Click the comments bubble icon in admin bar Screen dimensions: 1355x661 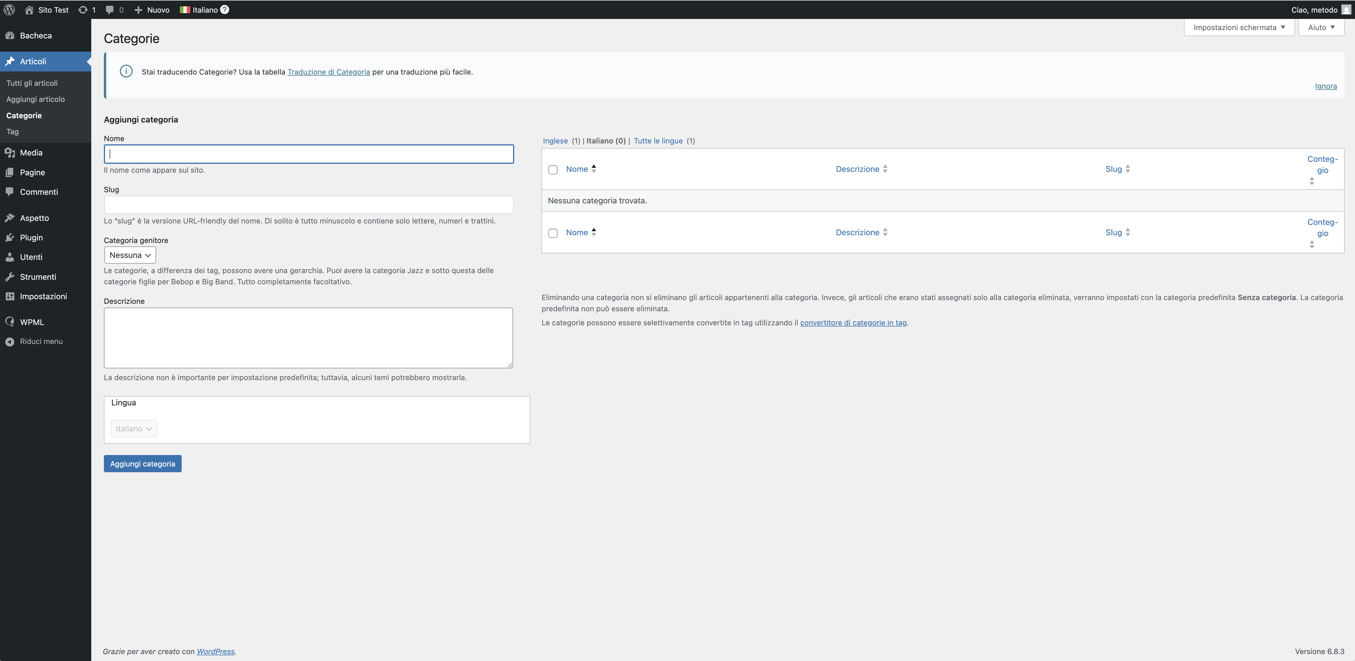pyautogui.click(x=109, y=9)
